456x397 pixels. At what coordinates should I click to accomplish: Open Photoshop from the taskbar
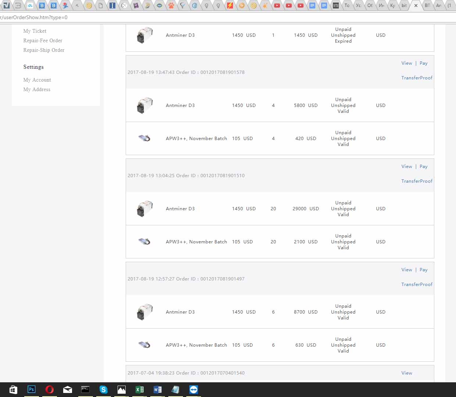tap(32, 389)
